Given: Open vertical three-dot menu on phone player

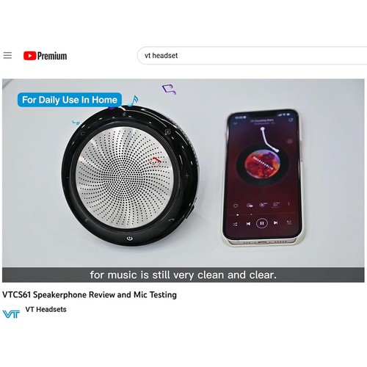Looking at the screenshot, I should 288,203.
